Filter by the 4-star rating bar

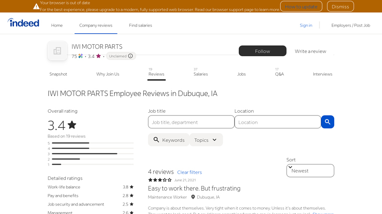coord(91,148)
